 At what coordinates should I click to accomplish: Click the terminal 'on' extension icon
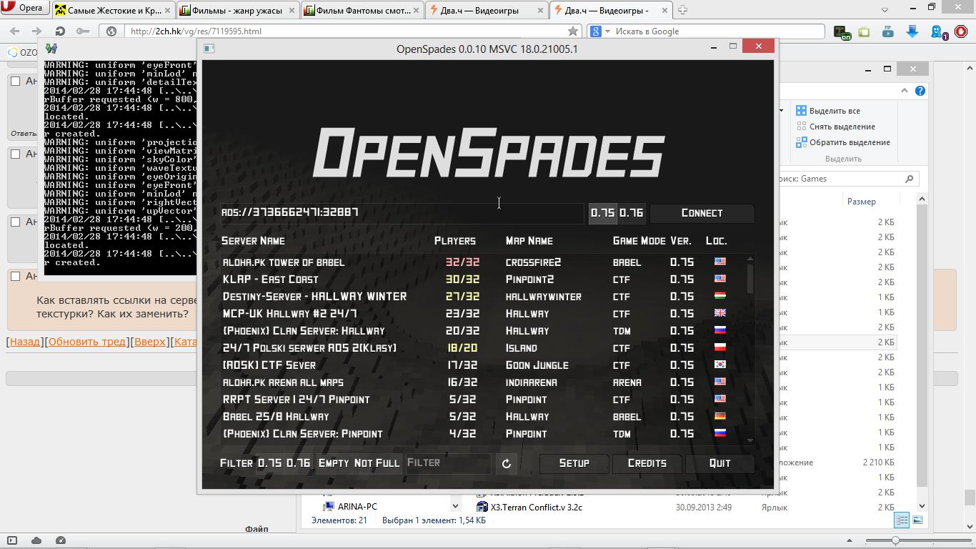(843, 32)
